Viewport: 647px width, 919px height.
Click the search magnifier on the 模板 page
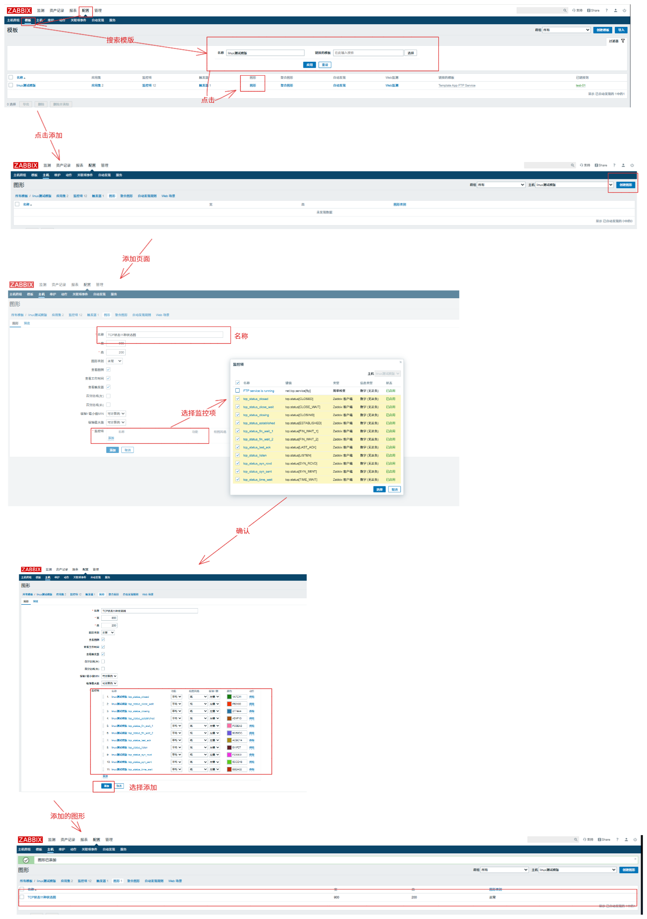point(564,10)
